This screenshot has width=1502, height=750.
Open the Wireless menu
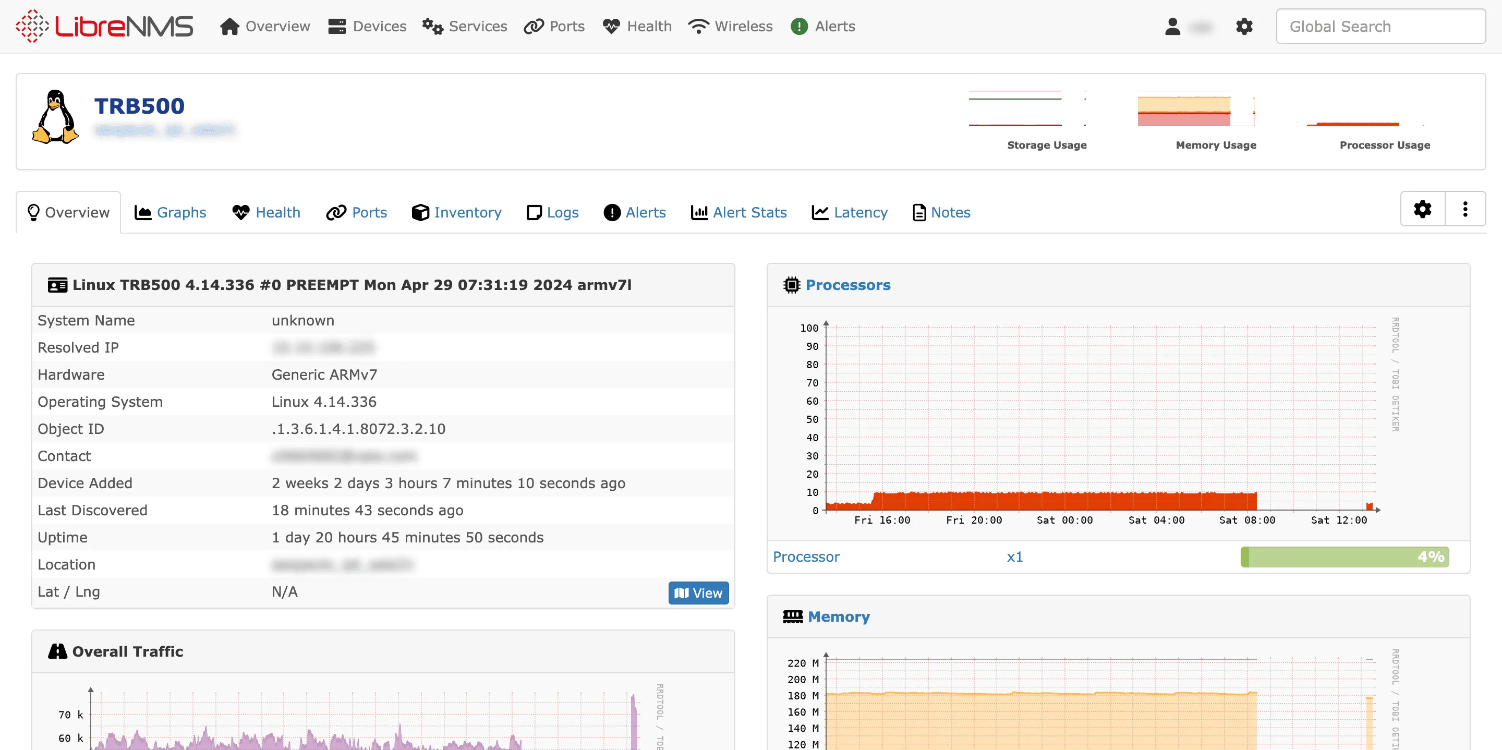pos(730,26)
